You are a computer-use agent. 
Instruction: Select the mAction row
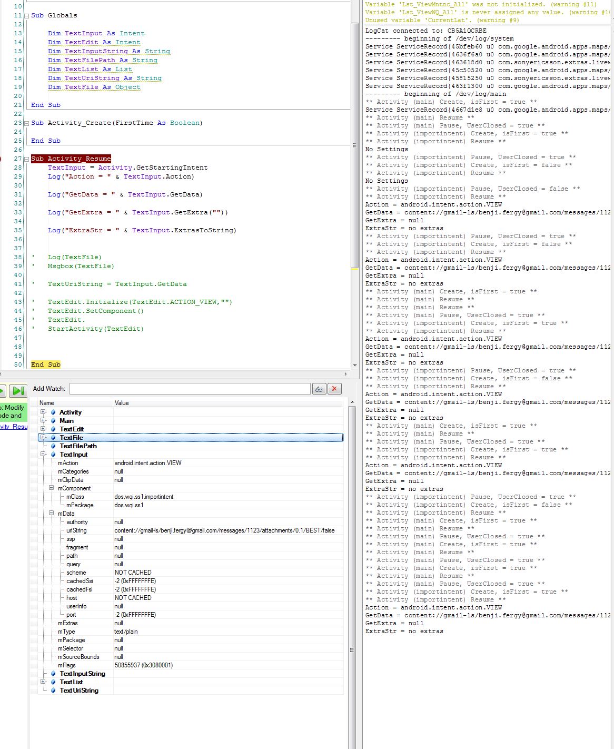(x=191, y=463)
